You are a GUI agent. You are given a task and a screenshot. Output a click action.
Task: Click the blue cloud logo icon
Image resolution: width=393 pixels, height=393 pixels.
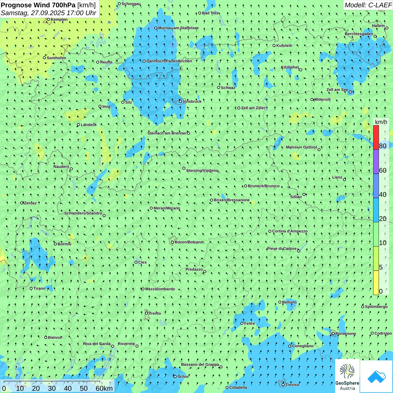coord(376,377)
